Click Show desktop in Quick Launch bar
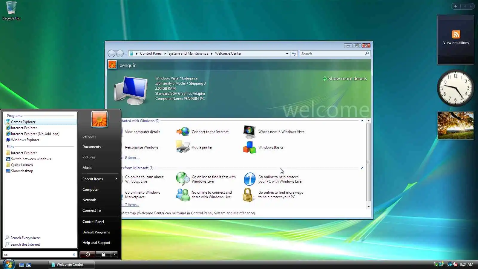 pos(22,265)
